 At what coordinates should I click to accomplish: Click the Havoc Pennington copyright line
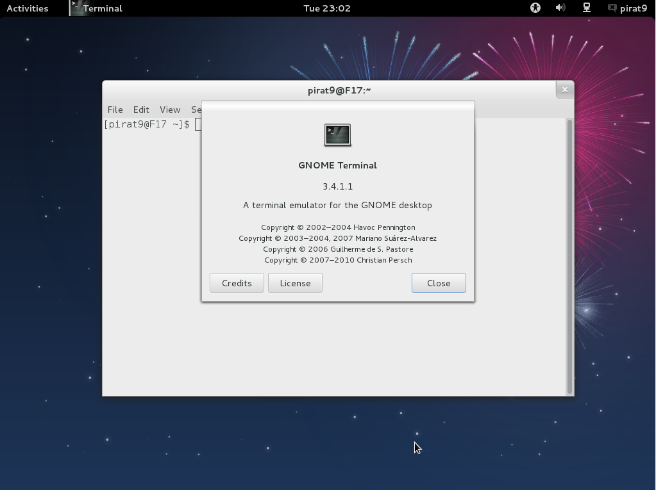click(x=338, y=227)
